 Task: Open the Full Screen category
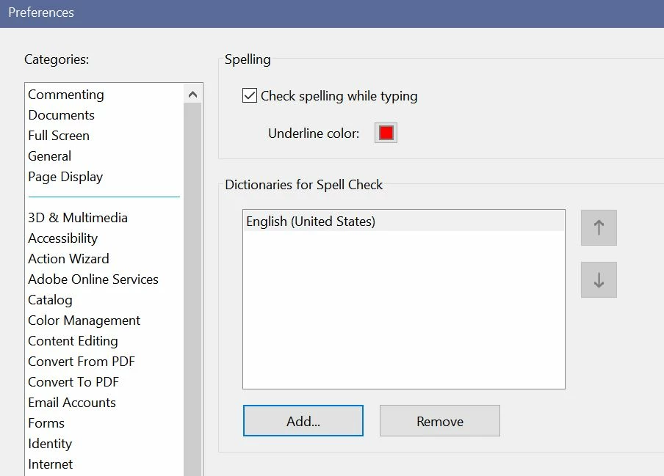[59, 136]
